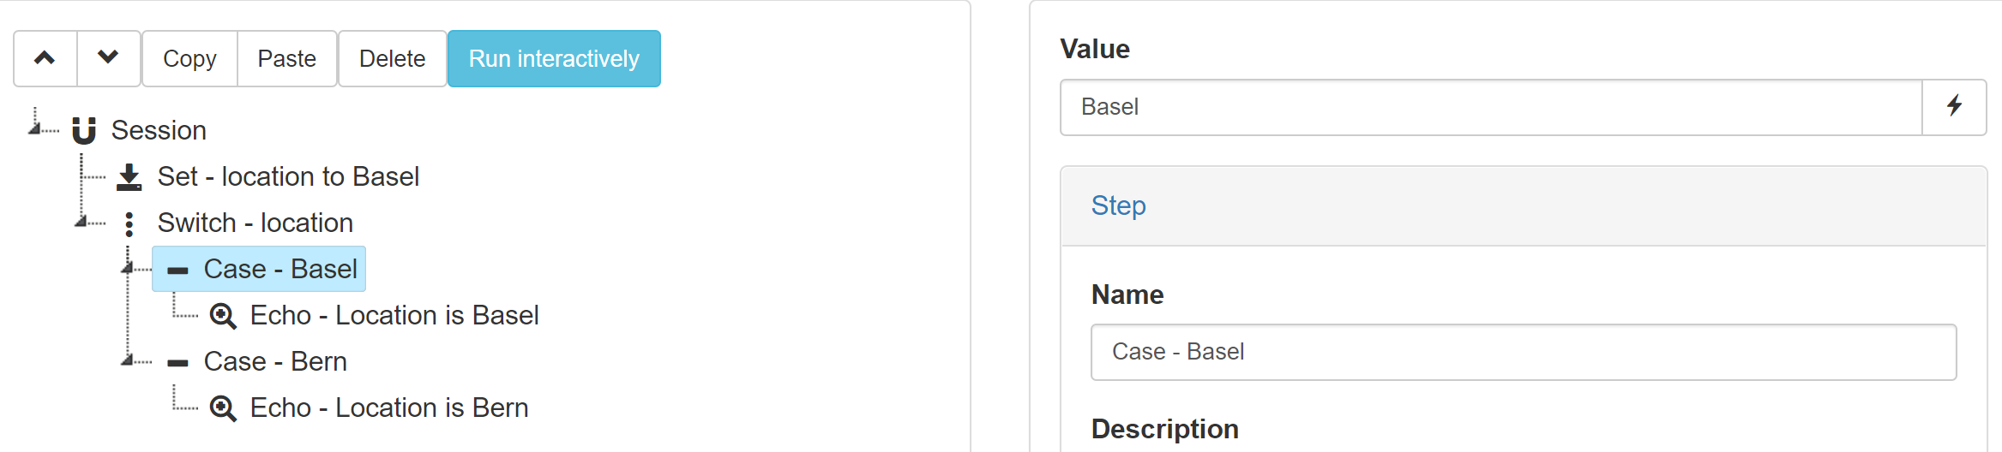This screenshot has width=2002, height=452.
Task: Move selected step up with arrow button
Action: coord(45,58)
